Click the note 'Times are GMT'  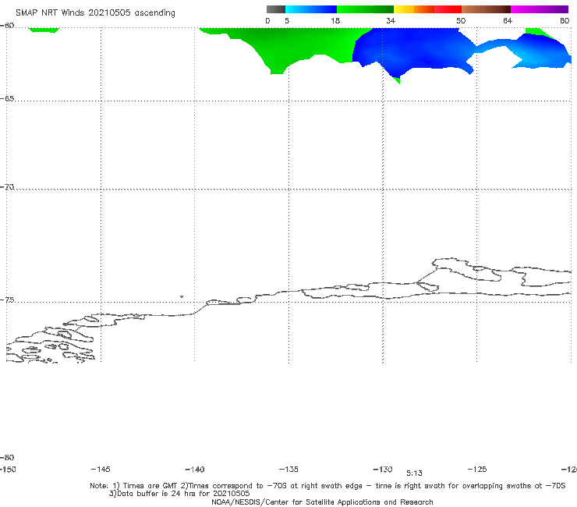[x=150, y=486]
